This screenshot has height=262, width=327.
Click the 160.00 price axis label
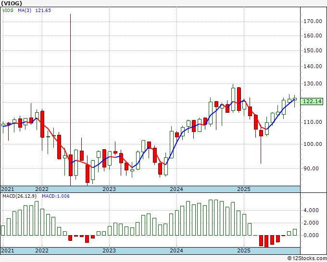[312, 36]
